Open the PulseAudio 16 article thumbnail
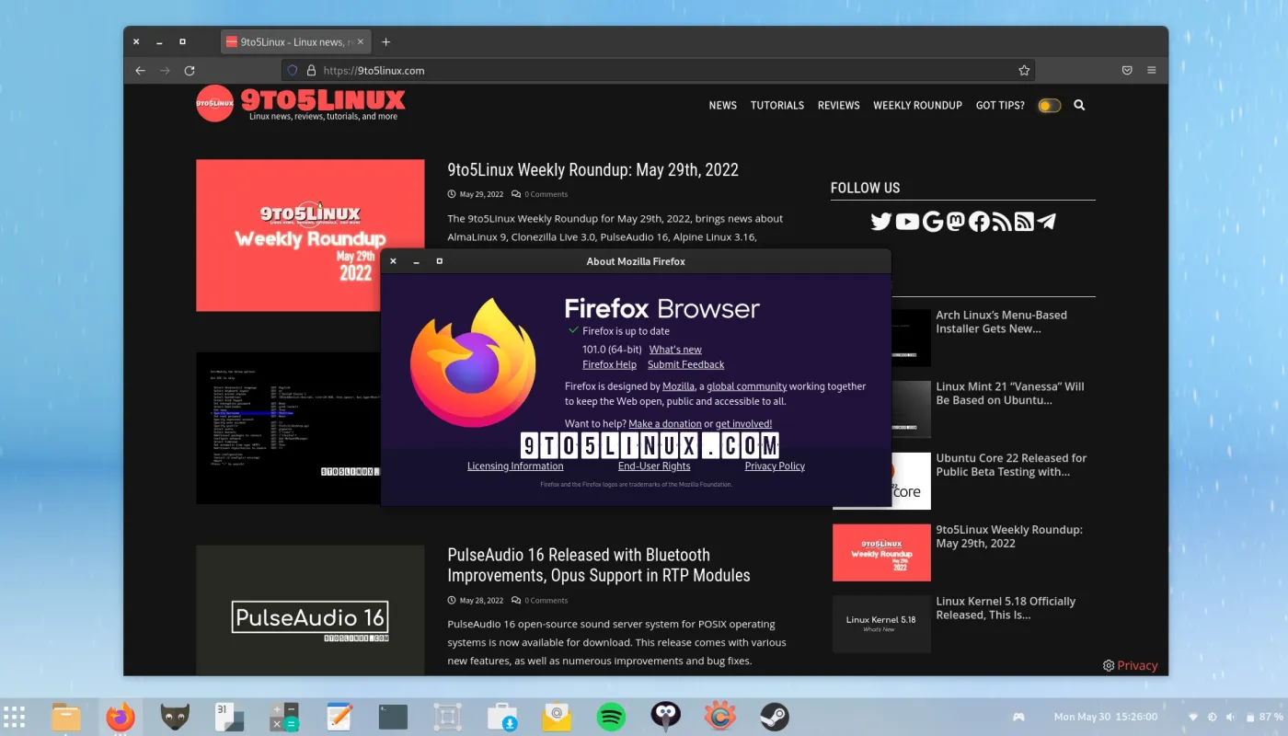 click(310, 610)
